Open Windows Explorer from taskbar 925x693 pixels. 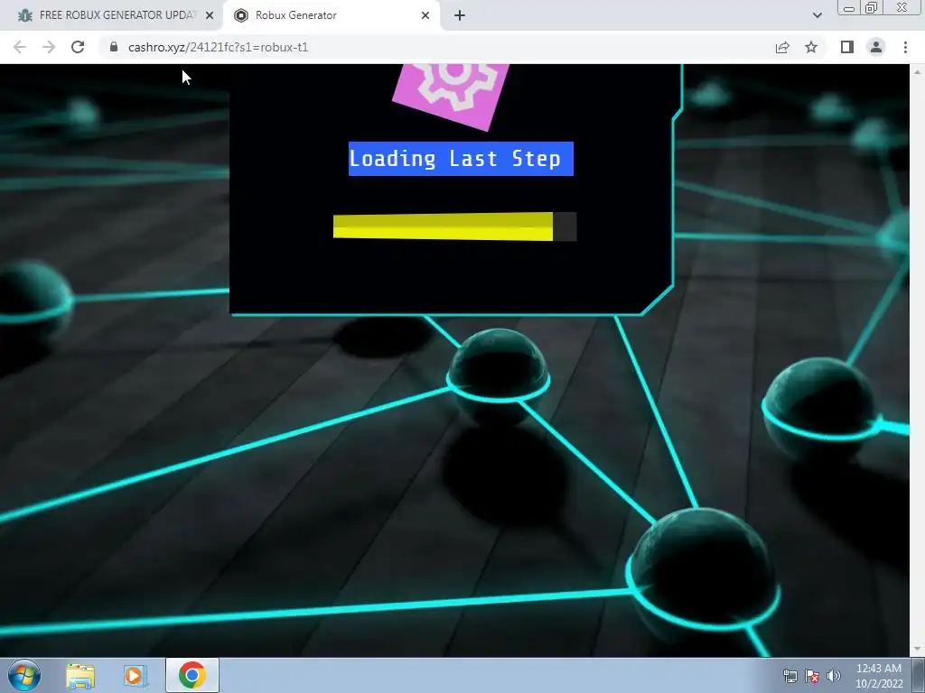(x=80, y=676)
